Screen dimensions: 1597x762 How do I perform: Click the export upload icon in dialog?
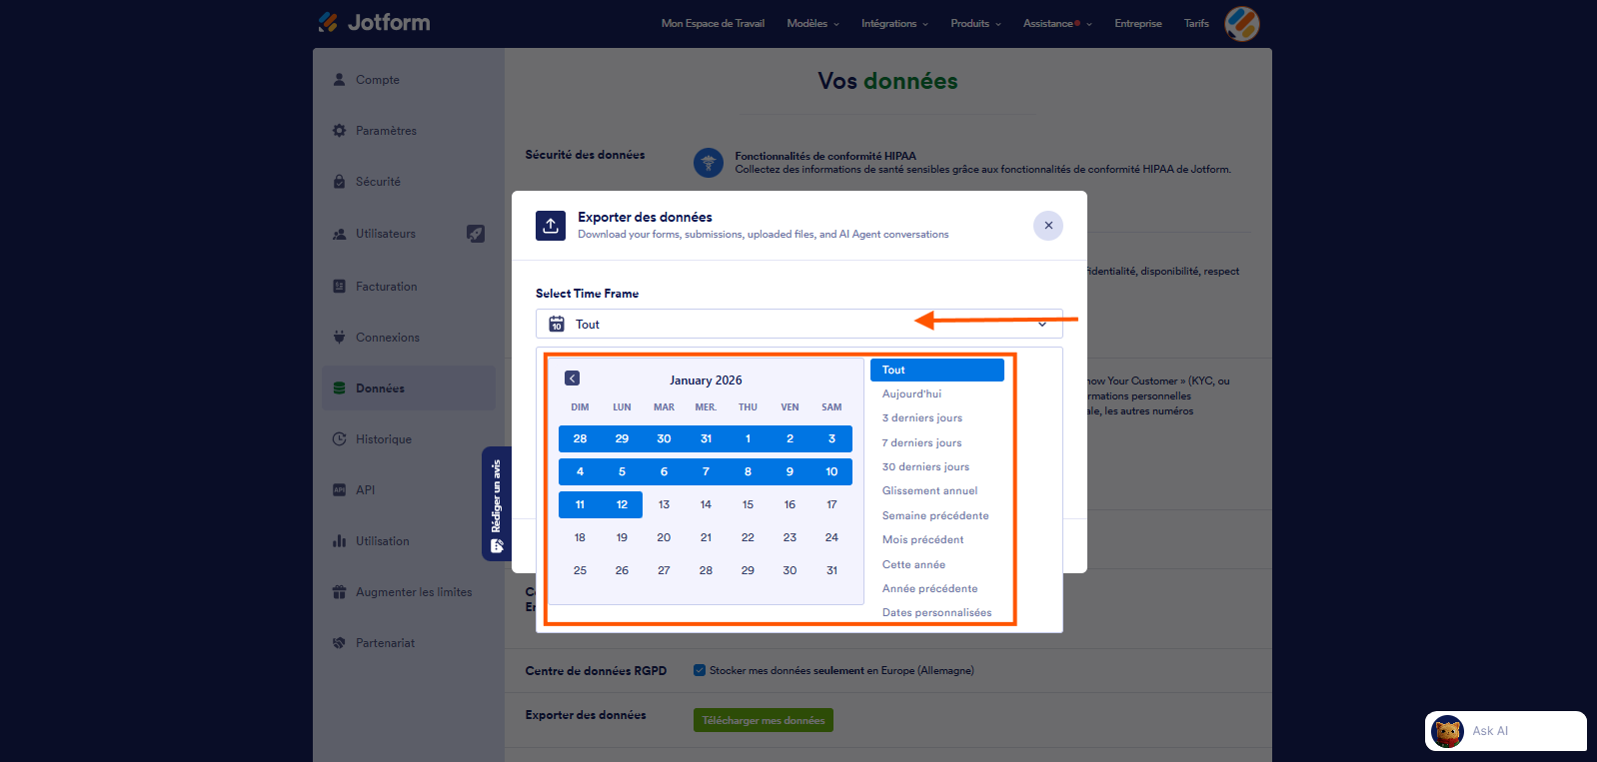tap(551, 226)
